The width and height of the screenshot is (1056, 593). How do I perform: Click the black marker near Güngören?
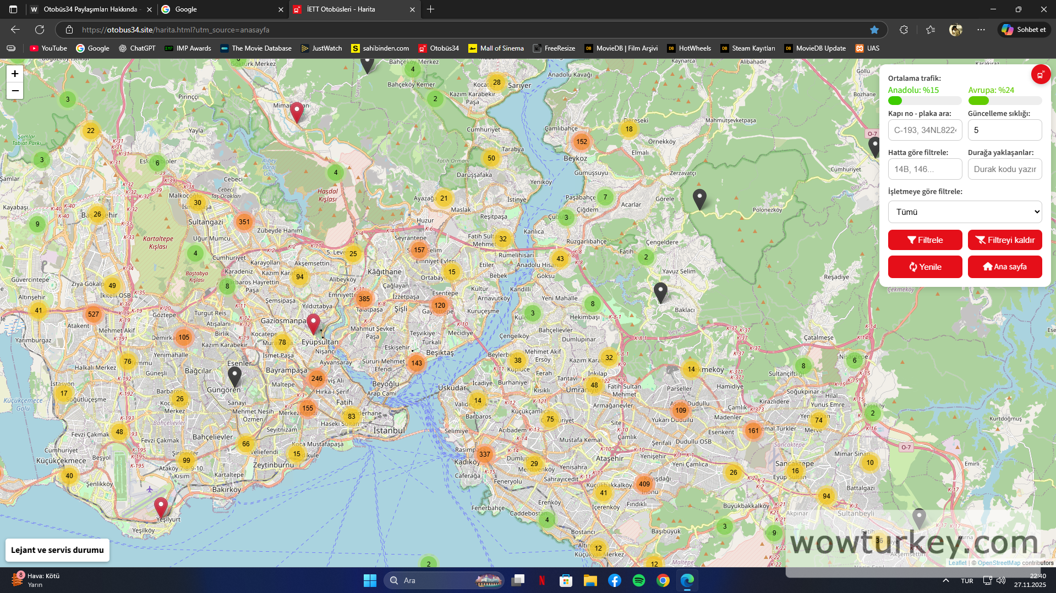[x=234, y=376]
